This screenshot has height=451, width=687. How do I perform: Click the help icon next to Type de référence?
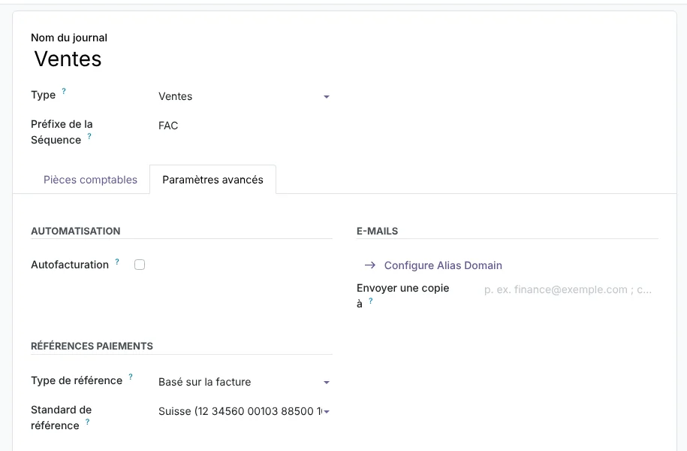point(131,377)
